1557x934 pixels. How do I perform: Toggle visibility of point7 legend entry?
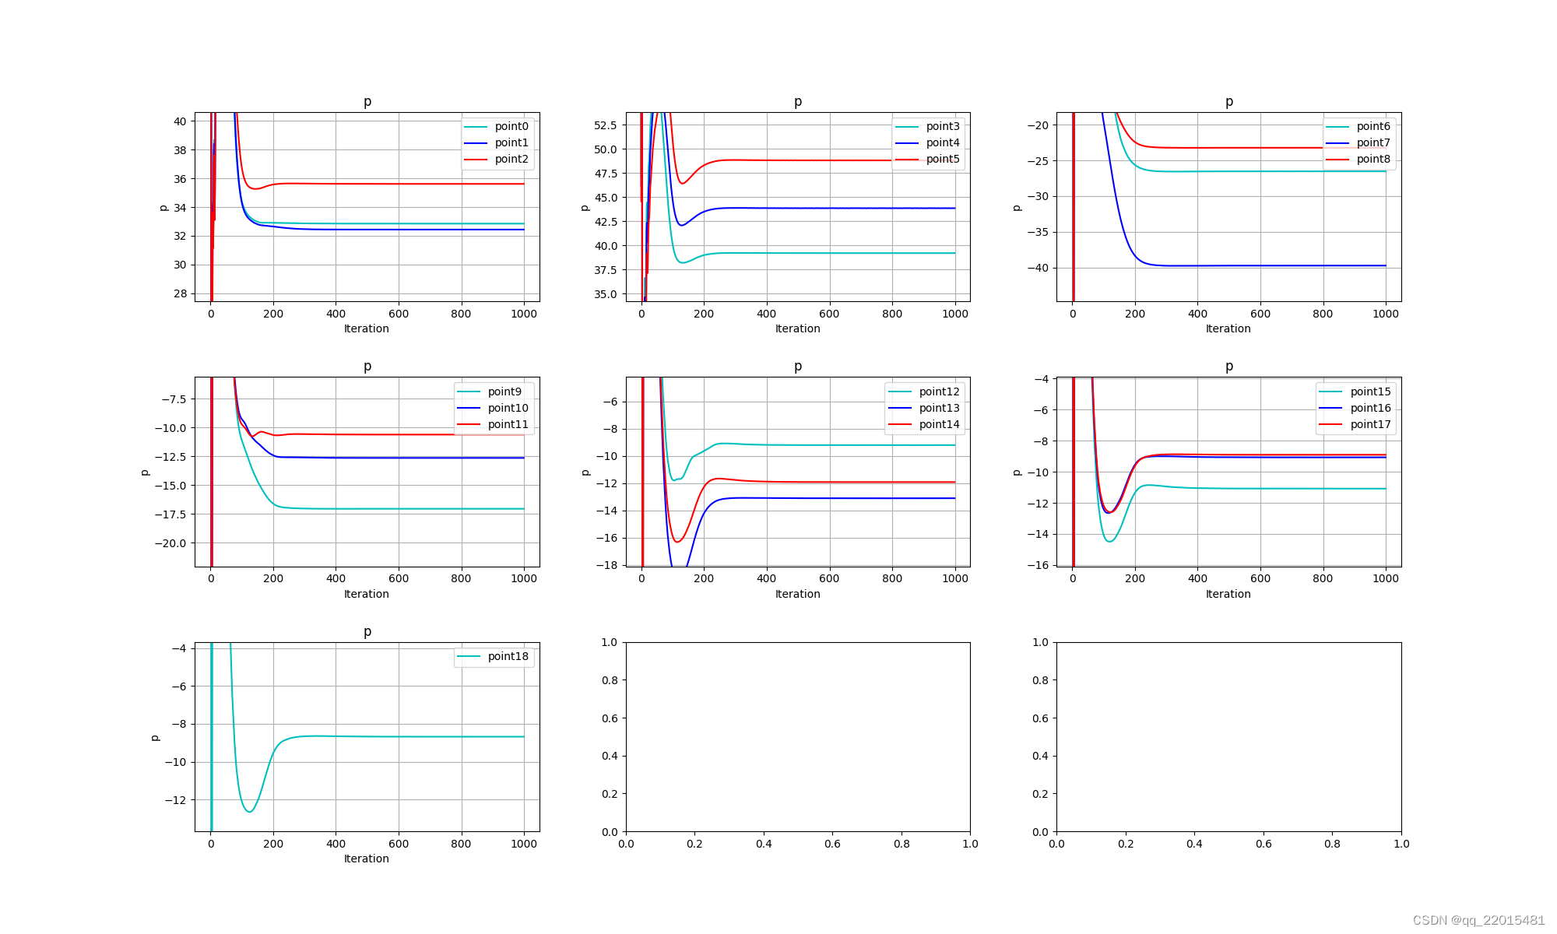(1374, 142)
